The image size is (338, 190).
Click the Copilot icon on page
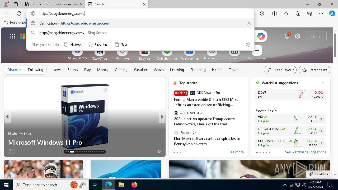coord(261,36)
